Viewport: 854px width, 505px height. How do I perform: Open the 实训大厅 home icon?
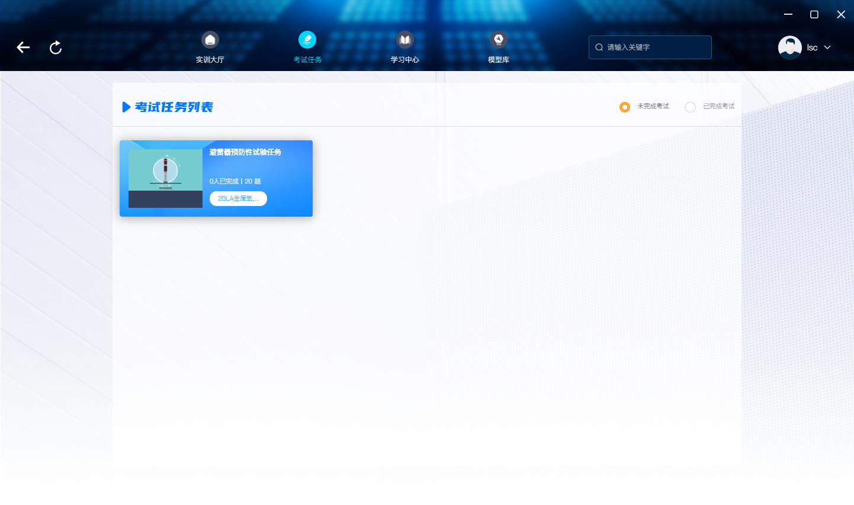[x=210, y=40]
